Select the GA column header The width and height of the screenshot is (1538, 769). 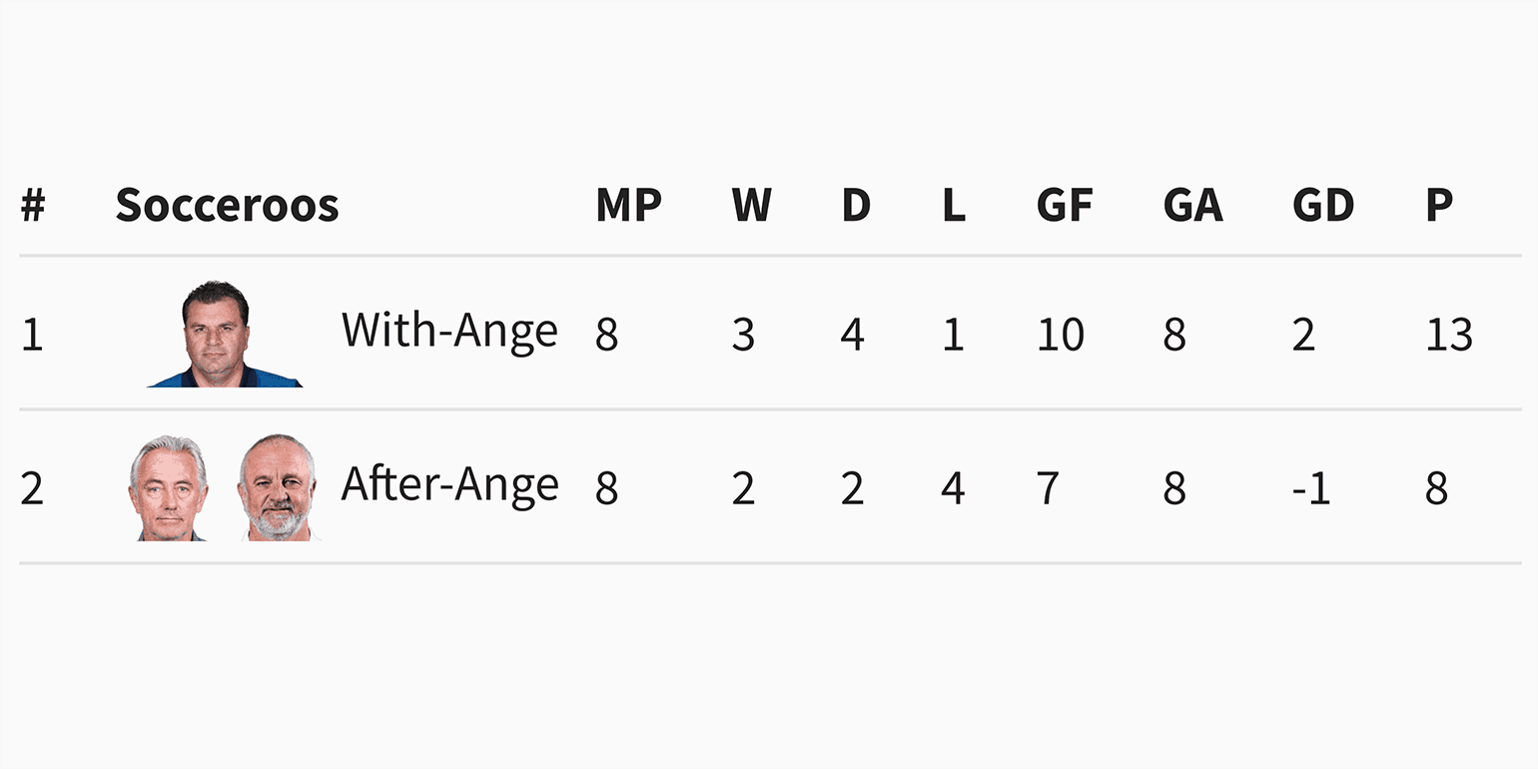point(1192,205)
